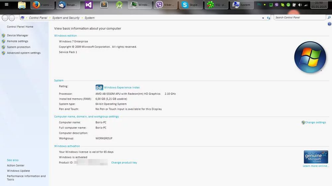Viewport: 332px width, 186px height.
Task: Click the Control Panel icon in address bar
Action: point(22,18)
